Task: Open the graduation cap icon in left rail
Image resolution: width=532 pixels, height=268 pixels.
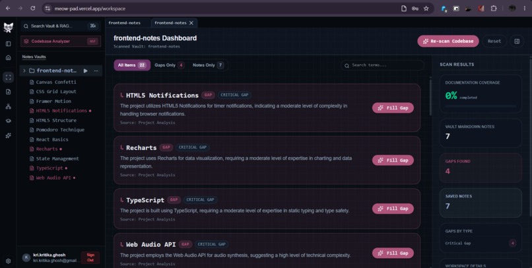Action: coord(9,121)
